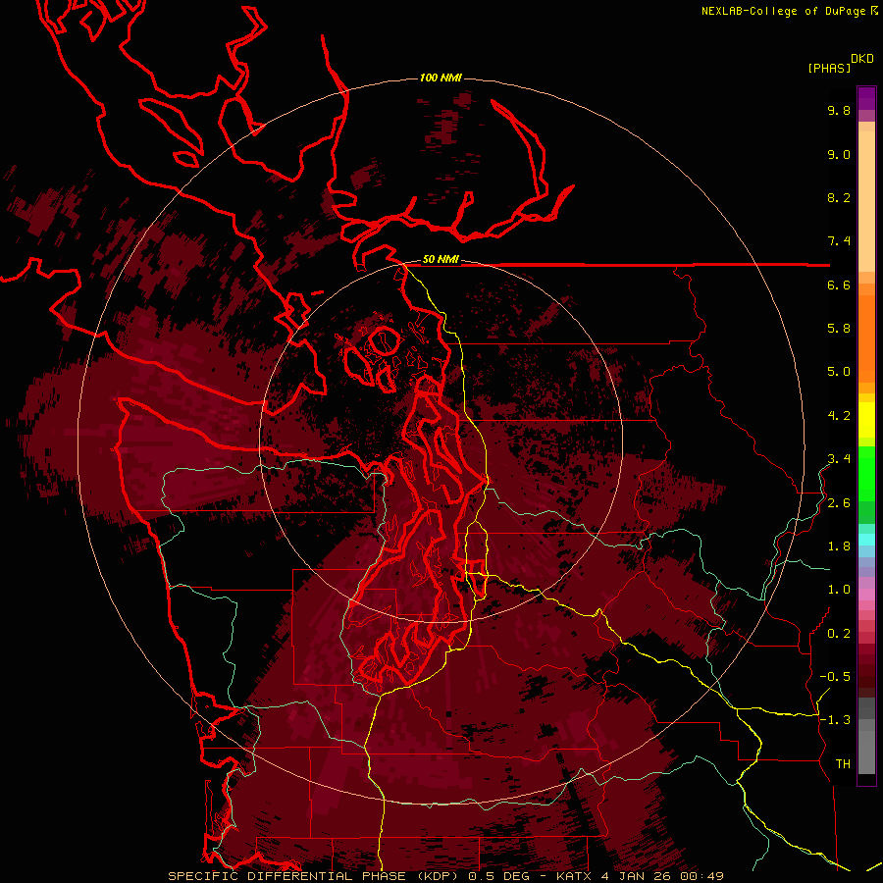Click the 50 NMI range ring label
883x883 pixels.
point(441,260)
